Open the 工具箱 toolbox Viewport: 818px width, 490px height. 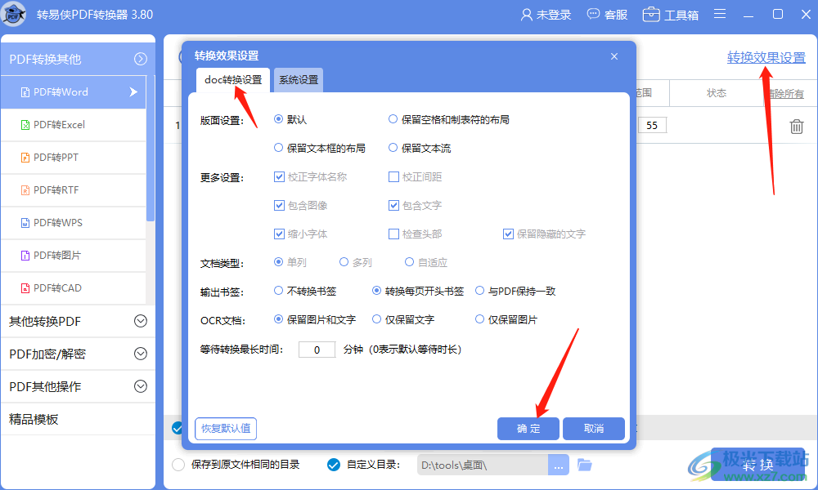coord(671,14)
